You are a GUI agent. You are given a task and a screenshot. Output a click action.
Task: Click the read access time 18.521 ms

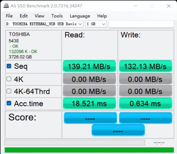pos(89,103)
